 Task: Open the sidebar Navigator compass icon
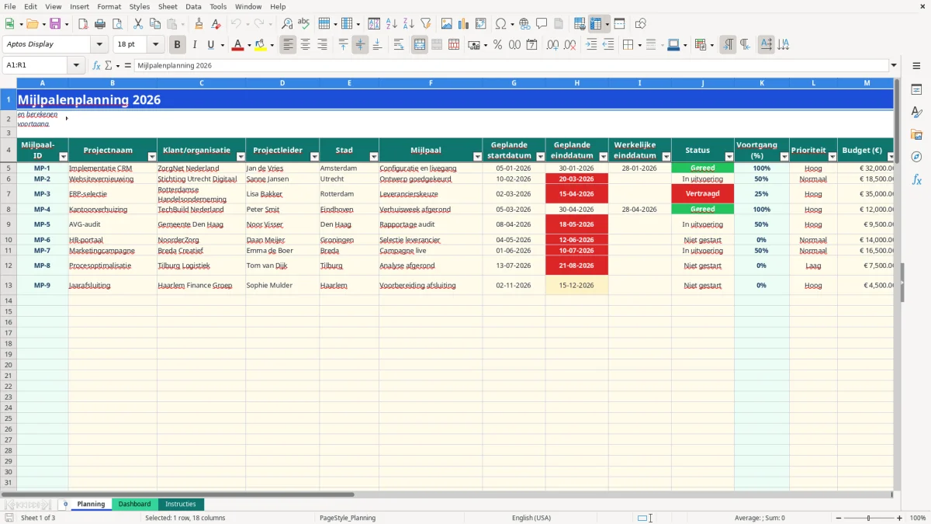(x=916, y=157)
